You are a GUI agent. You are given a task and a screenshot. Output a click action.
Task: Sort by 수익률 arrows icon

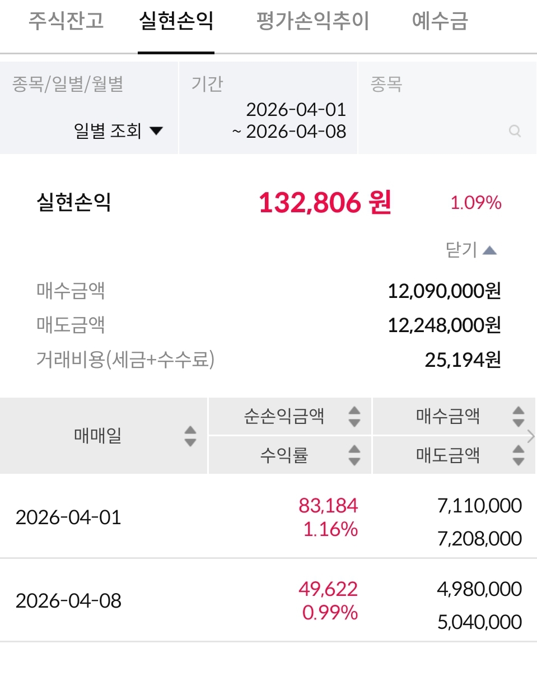click(354, 455)
